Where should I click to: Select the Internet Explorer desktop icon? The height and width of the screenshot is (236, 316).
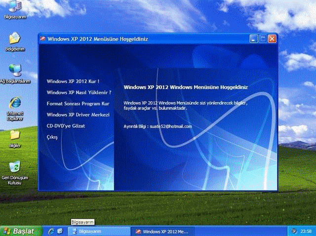[15, 109]
